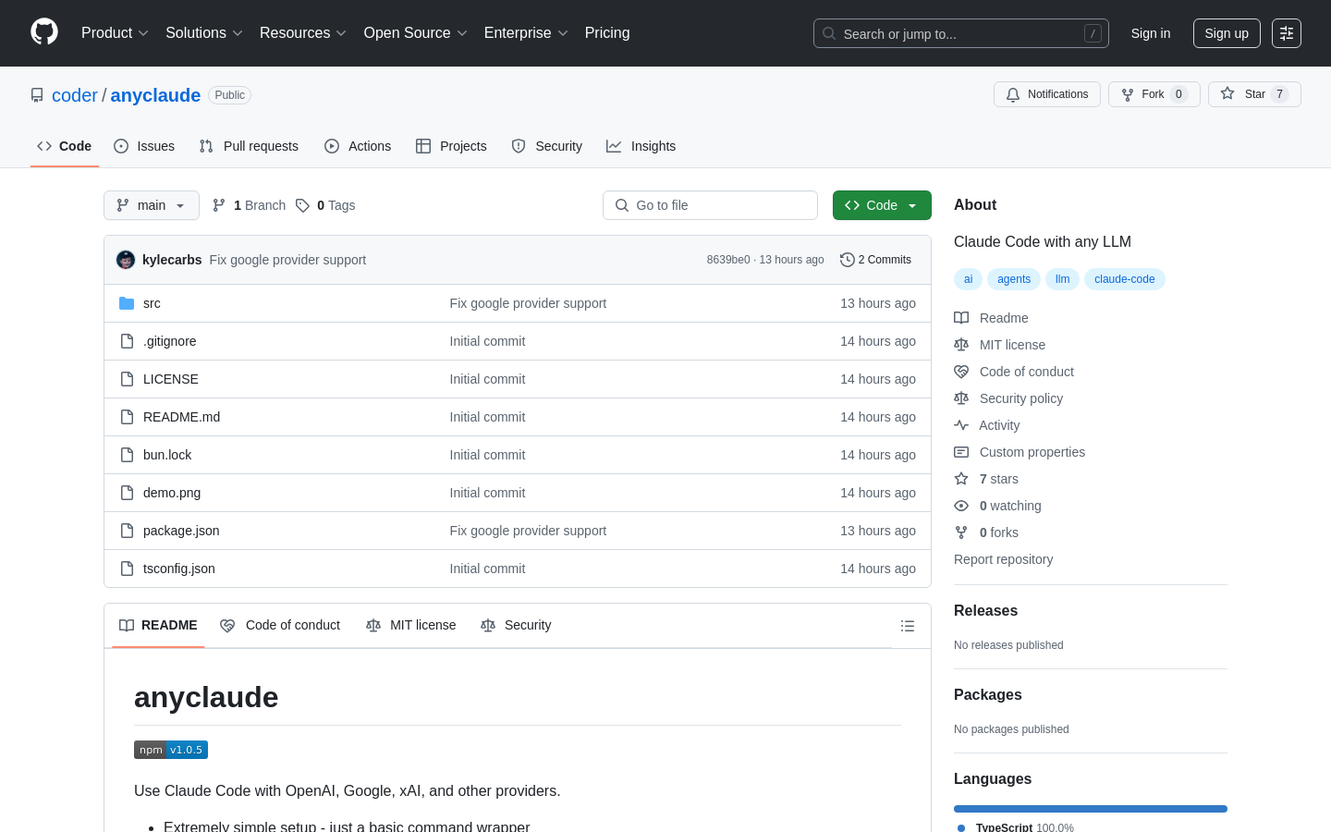This screenshot has height=832, width=1331.
Task: Click the claude-code topic tag
Action: click(x=1124, y=279)
